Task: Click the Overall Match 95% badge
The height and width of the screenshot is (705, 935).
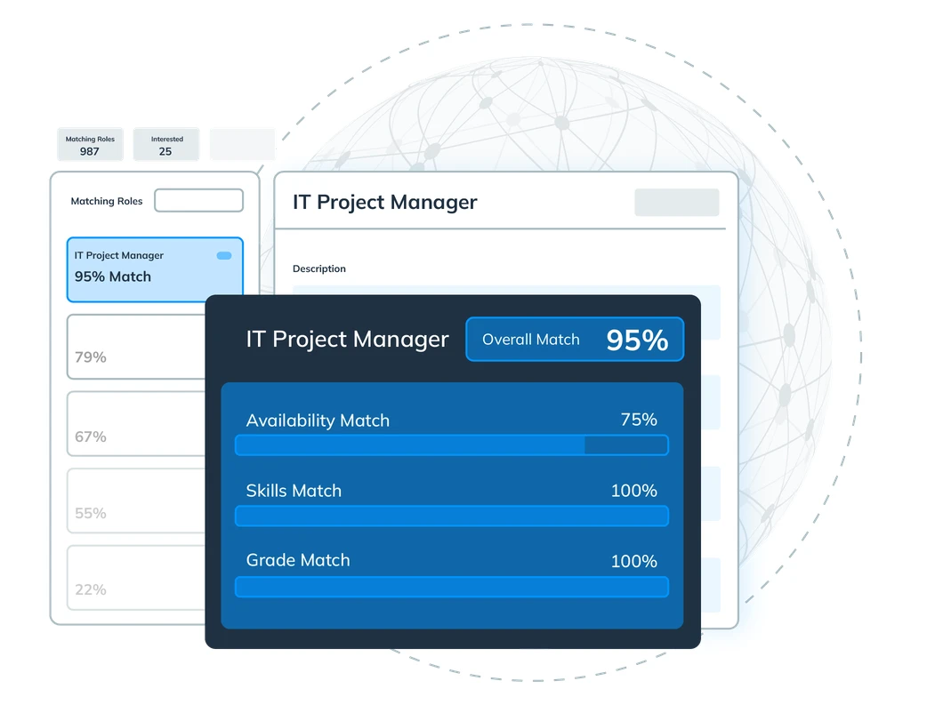Action: [x=575, y=340]
